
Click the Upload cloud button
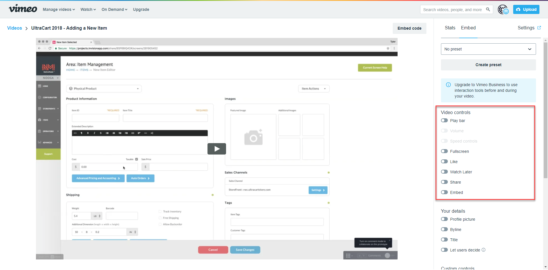pyautogui.click(x=526, y=9)
